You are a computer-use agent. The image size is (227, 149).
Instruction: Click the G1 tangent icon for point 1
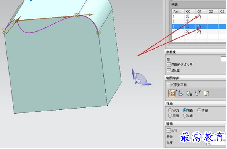pyautogui.click(x=199, y=16)
